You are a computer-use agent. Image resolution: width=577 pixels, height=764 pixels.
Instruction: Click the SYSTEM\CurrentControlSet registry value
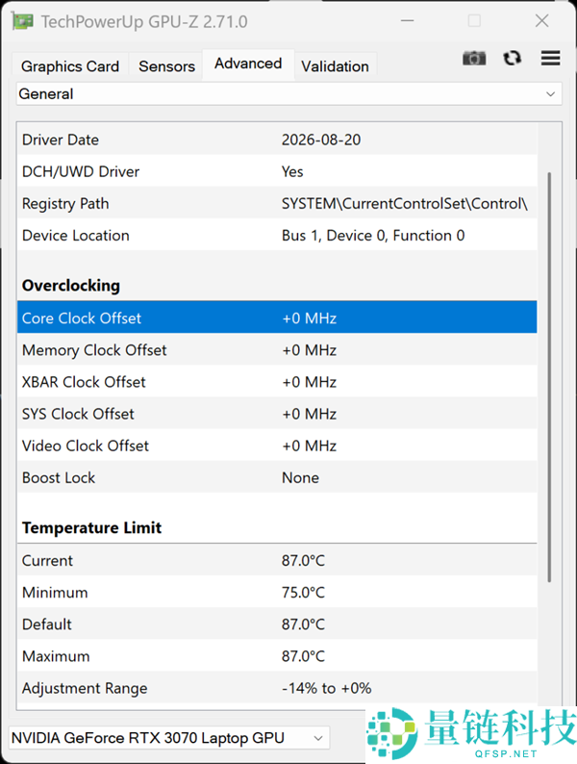tap(405, 203)
